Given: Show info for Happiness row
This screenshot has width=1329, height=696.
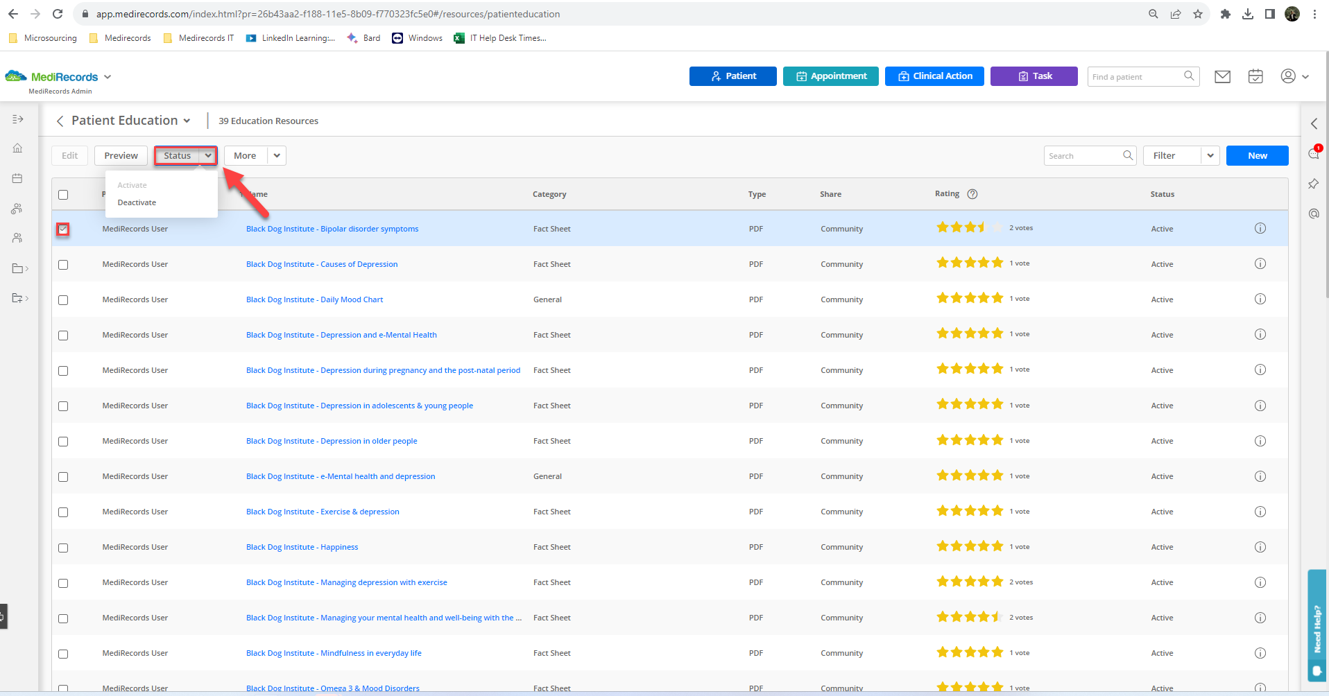Looking at the screenshot, I should 1260,547.
